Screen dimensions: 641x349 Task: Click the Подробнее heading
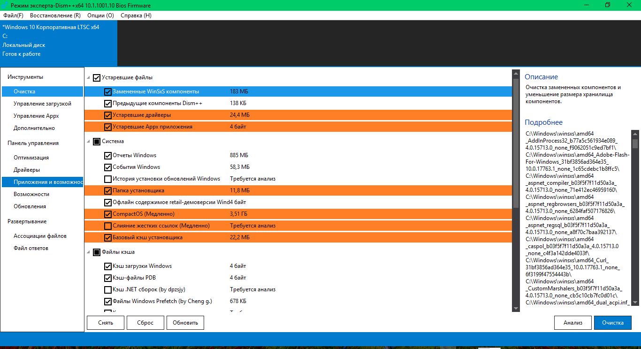point(543,122)
